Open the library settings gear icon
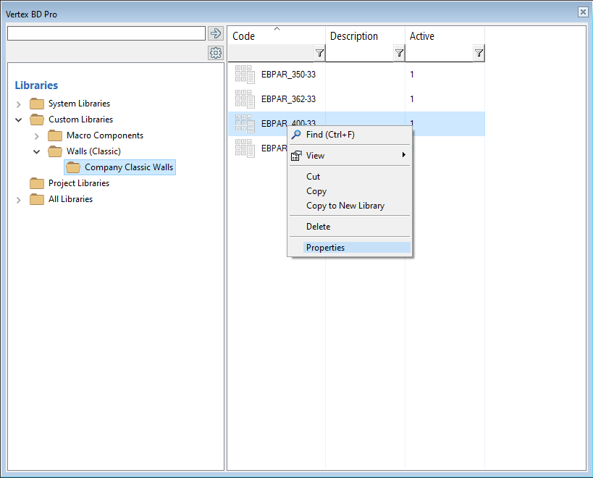Image resolution: width=593 pixels, height=478 pixels. (215, 53)
